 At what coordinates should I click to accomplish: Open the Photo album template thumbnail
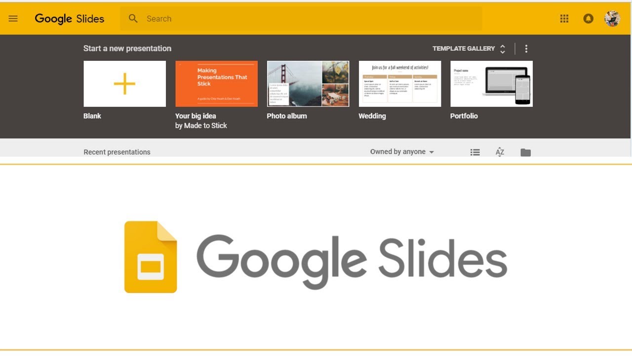[308, 84]
